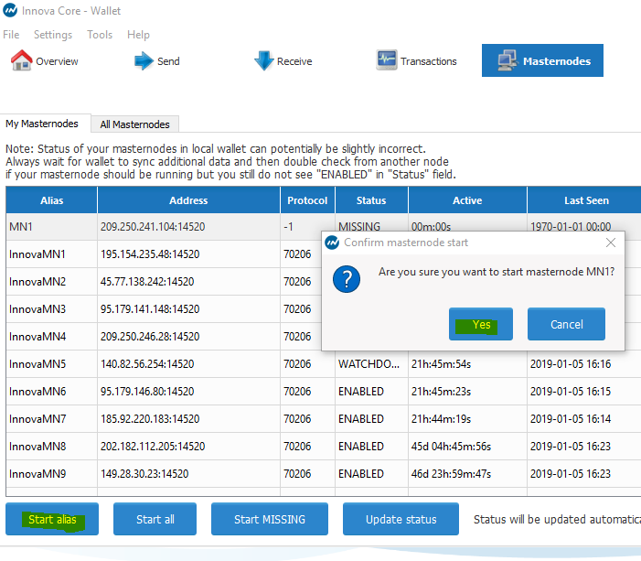Click the Update status button
641x561 pixels.
pyautogui.click(x=401, y=519)
